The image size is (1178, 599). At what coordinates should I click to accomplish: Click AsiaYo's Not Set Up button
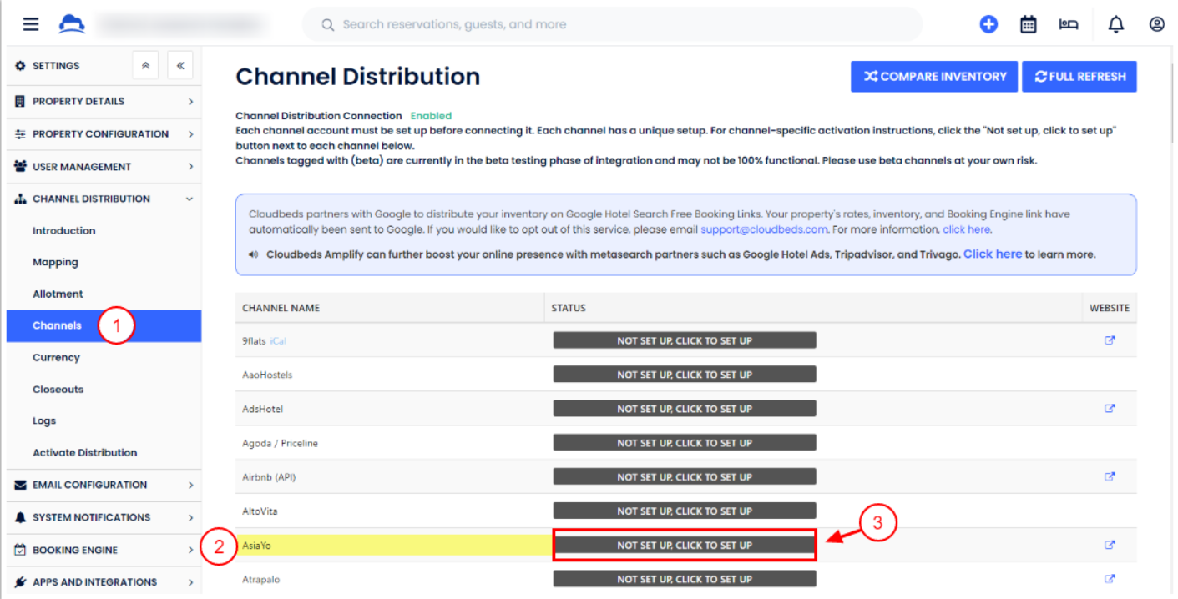point(684,546)
